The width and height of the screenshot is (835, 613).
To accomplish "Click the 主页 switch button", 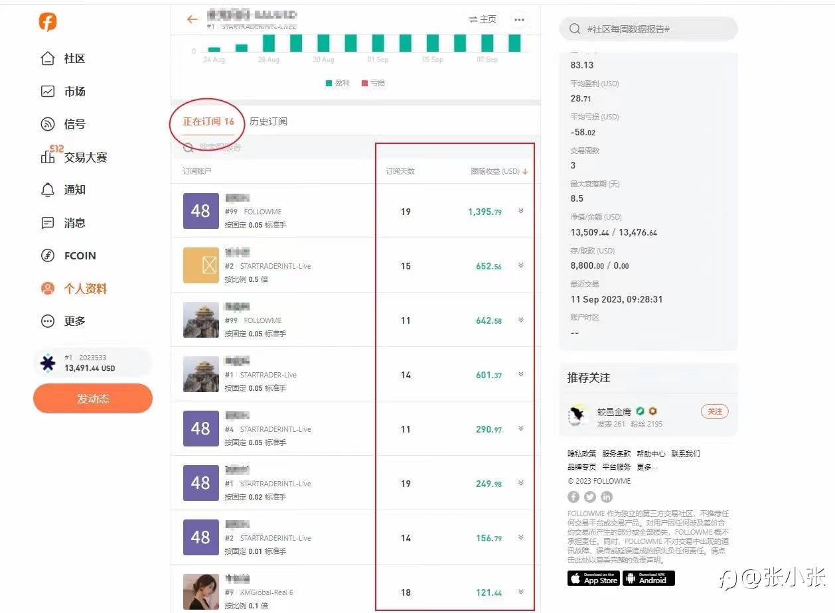I will point(483,19).
